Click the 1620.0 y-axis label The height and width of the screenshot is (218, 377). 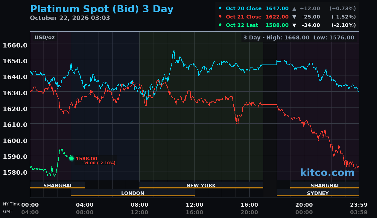click(15, 109)
